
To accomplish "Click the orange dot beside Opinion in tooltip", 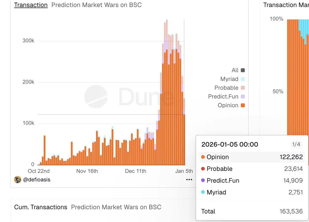I will 203,157.
